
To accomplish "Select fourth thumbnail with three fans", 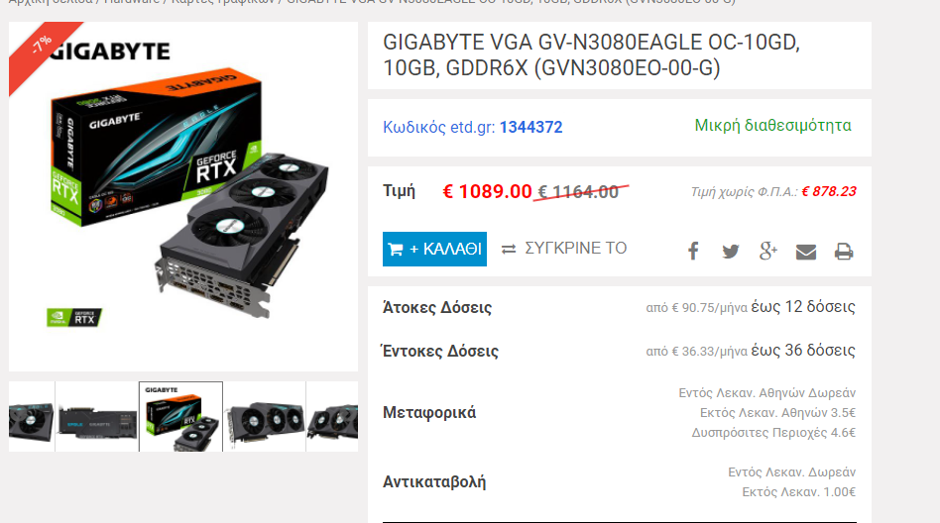I will tap(265, 416).
